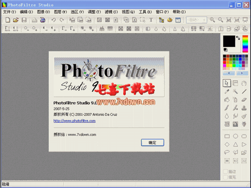Image resolution: width=251 pixels, height=188 pixels.
Task: Select the Clone stamp tool
Action: point(244,108)
